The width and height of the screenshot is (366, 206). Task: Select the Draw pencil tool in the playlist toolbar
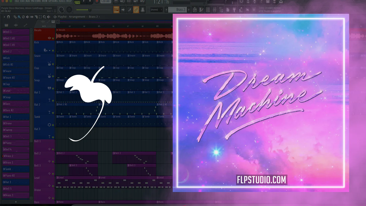coord(15,17)
